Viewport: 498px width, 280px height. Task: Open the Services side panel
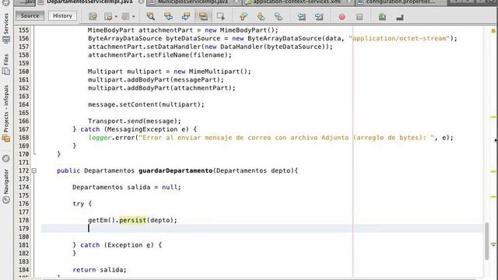coord(6,28)
